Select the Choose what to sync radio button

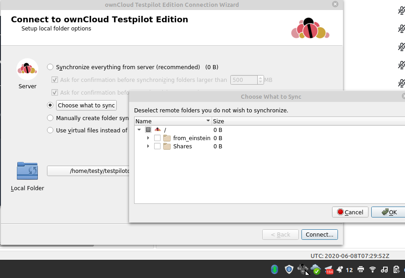[x=50, y=105]
